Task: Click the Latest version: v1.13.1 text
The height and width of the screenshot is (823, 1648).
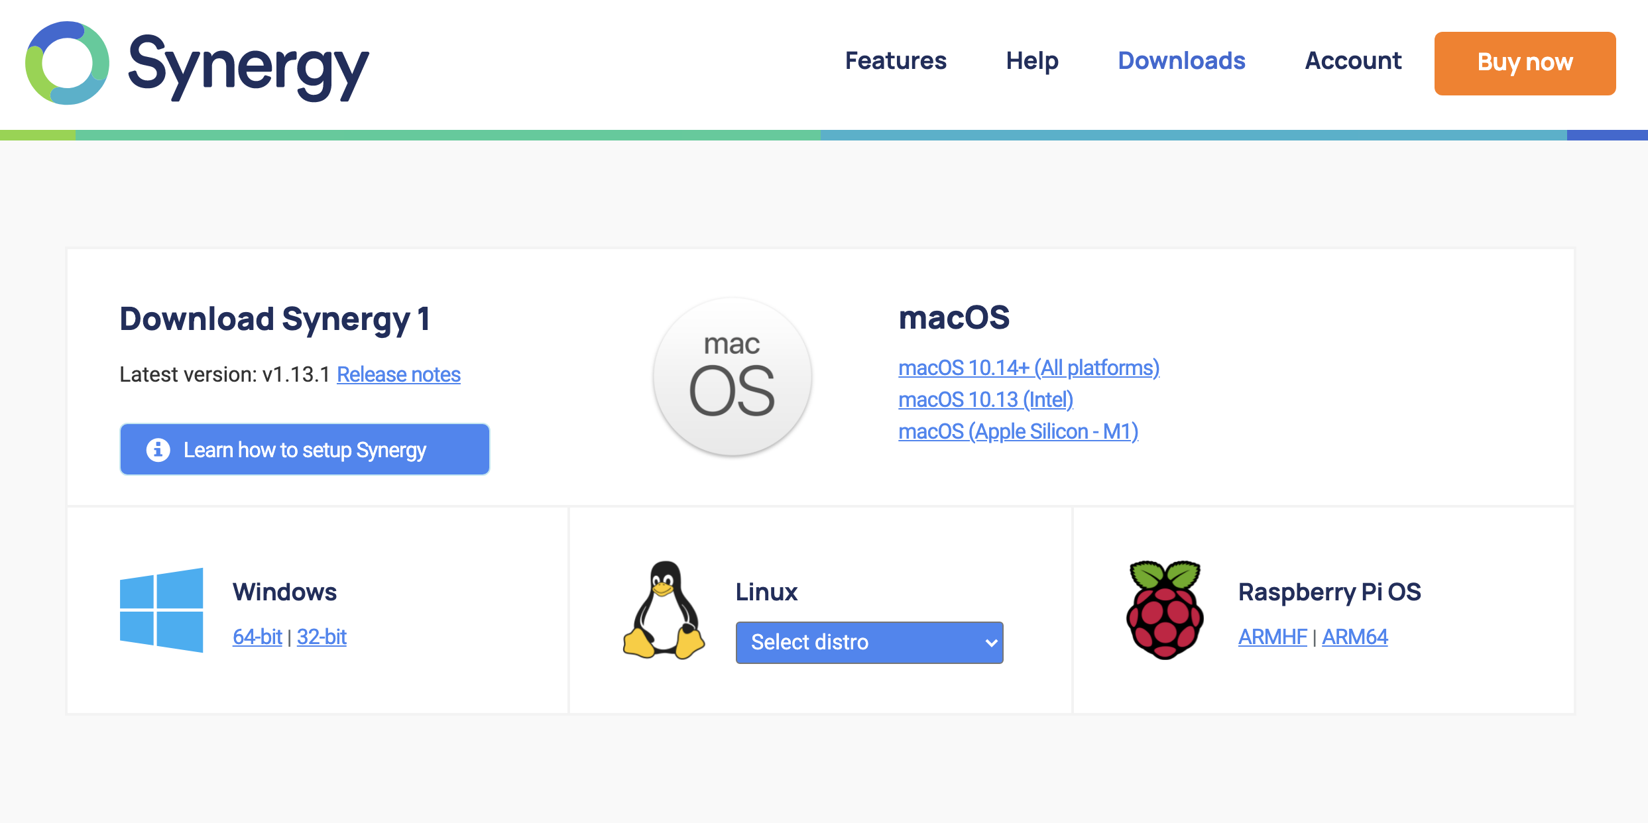Action: [225, 374]
